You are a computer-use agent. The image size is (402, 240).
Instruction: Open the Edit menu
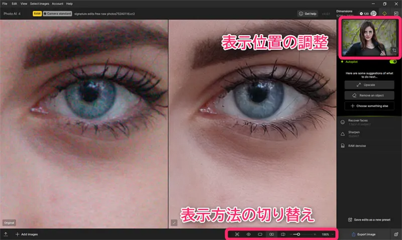(x=15, y=4)
